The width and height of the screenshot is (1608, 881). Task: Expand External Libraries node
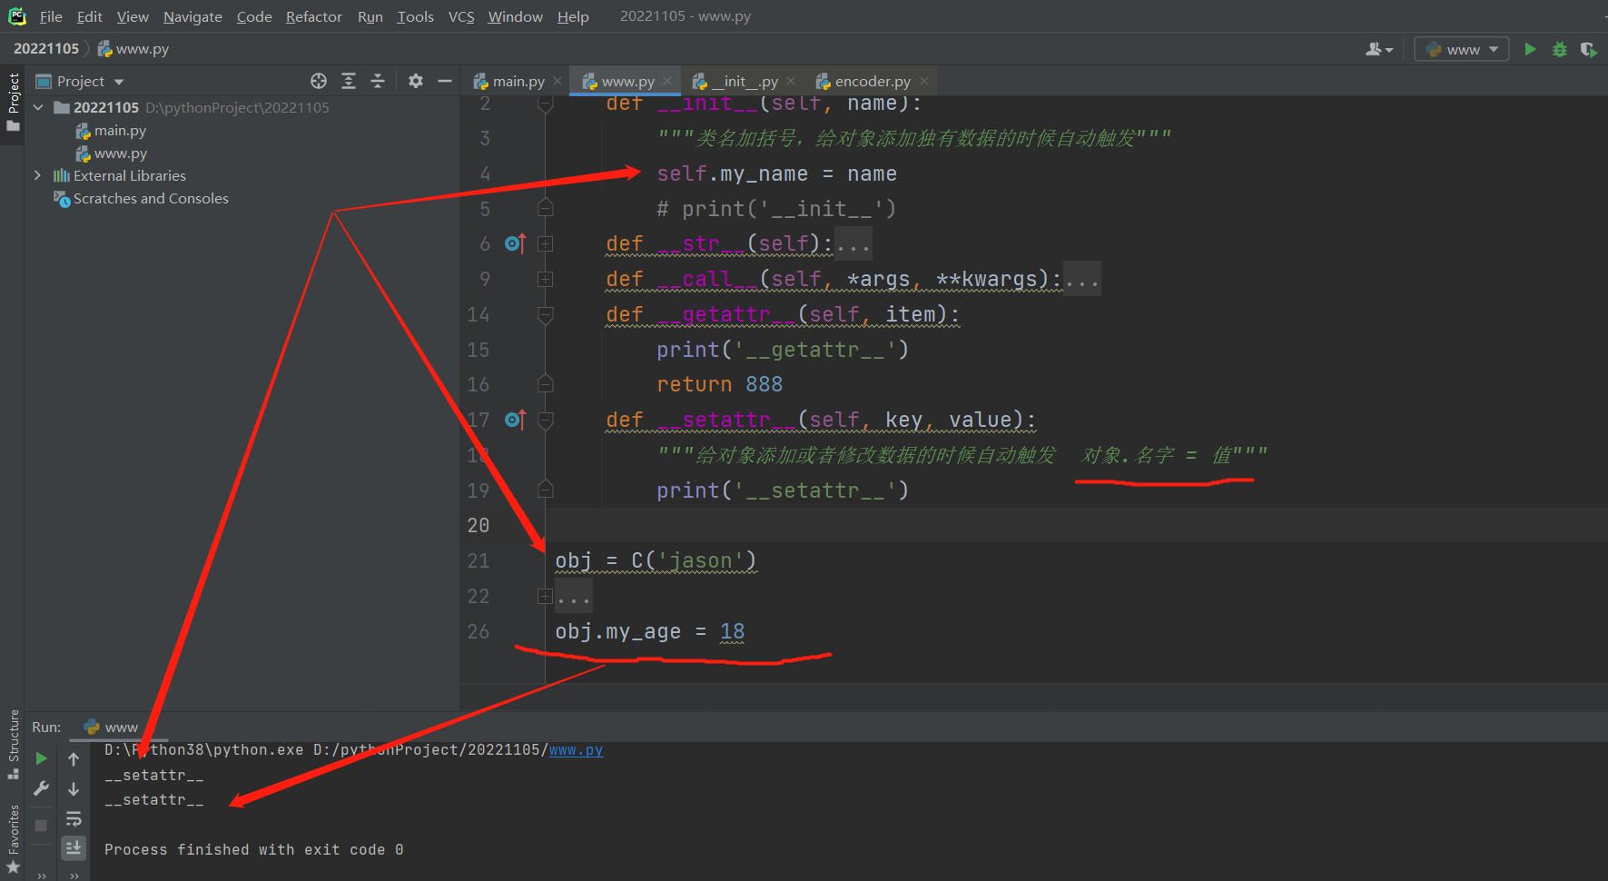click(x=37, y=175)
